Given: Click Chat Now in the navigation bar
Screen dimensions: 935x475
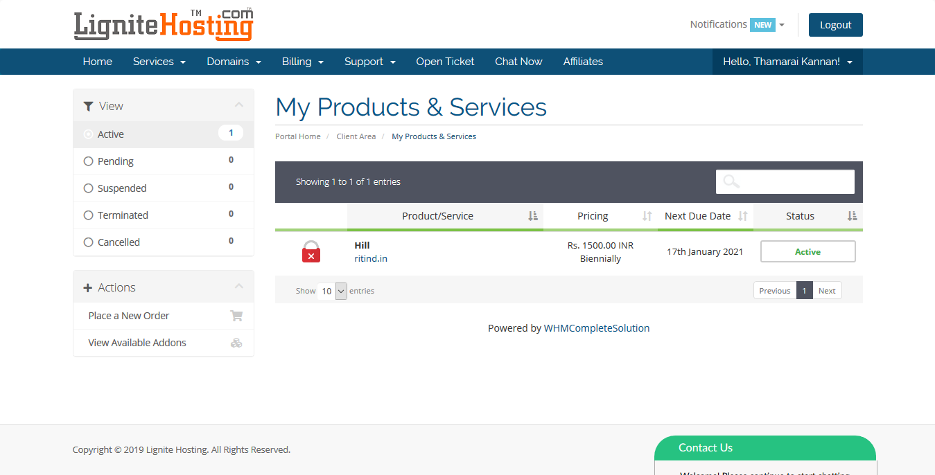Looking at the screenshot, I should [518, 62].
